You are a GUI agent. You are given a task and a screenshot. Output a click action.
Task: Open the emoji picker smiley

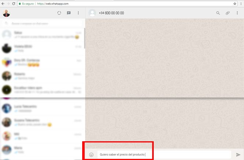click(x=91, y=154)
